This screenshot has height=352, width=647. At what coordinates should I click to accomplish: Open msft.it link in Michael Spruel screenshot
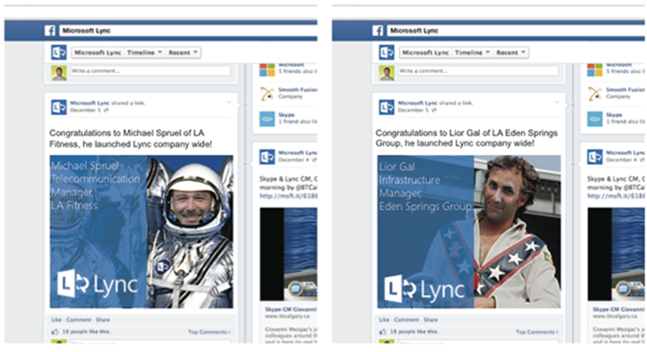click(x=289, y=196)
